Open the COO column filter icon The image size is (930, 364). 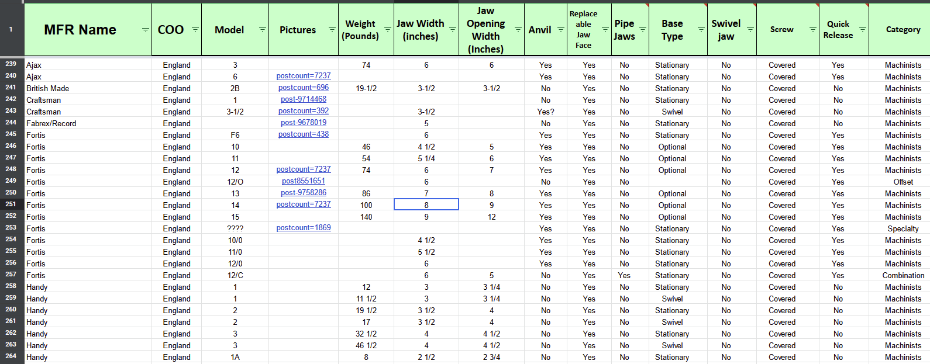[x=195, y=30]
